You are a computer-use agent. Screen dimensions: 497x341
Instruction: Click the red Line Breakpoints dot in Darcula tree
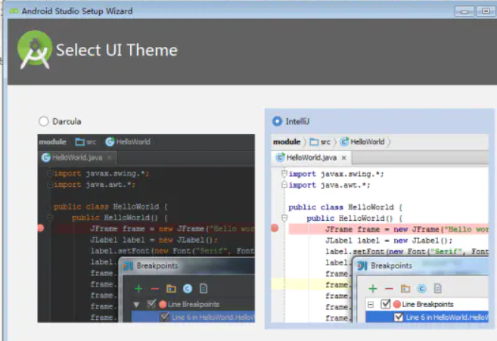(x=163, y=305)
